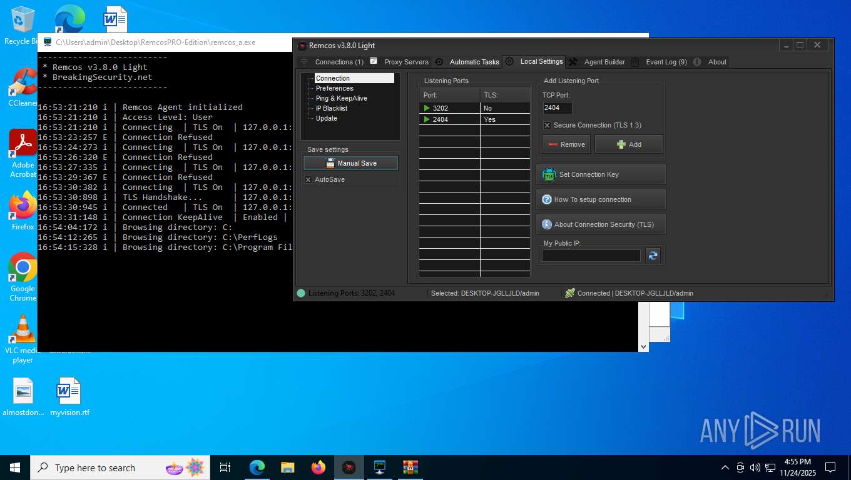This screenshot has width=851, height=480.
Task: Open About Connection Security (TLS)
Action: tap(601, 224)
